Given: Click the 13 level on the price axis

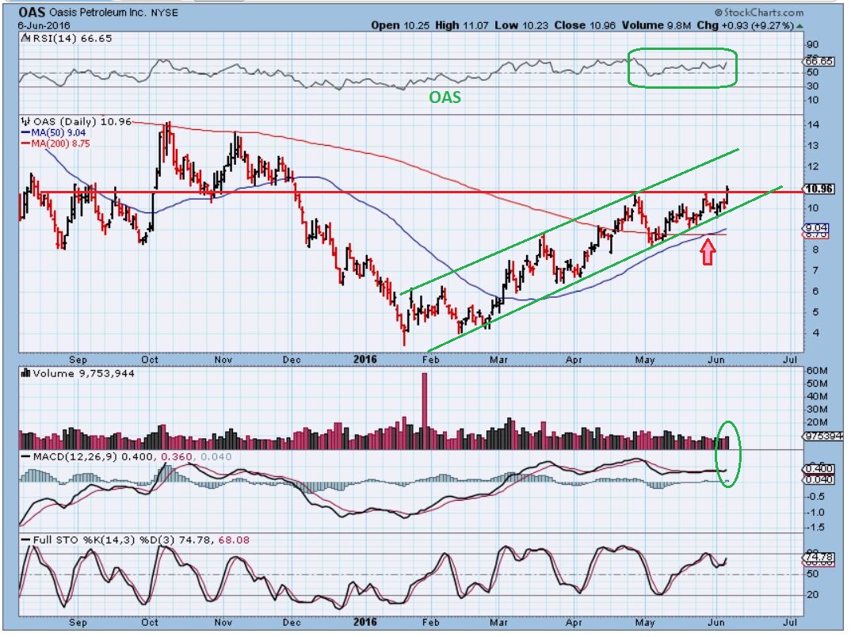Looking at the screenshot, I should pyautogui.click(x=813, y=146).
